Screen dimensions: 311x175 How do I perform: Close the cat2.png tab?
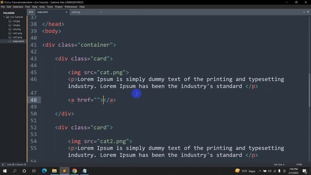(101, 12)
